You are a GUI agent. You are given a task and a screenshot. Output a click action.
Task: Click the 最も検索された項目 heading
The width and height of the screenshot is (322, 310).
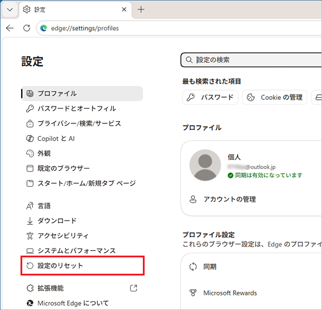pos(212,81)
